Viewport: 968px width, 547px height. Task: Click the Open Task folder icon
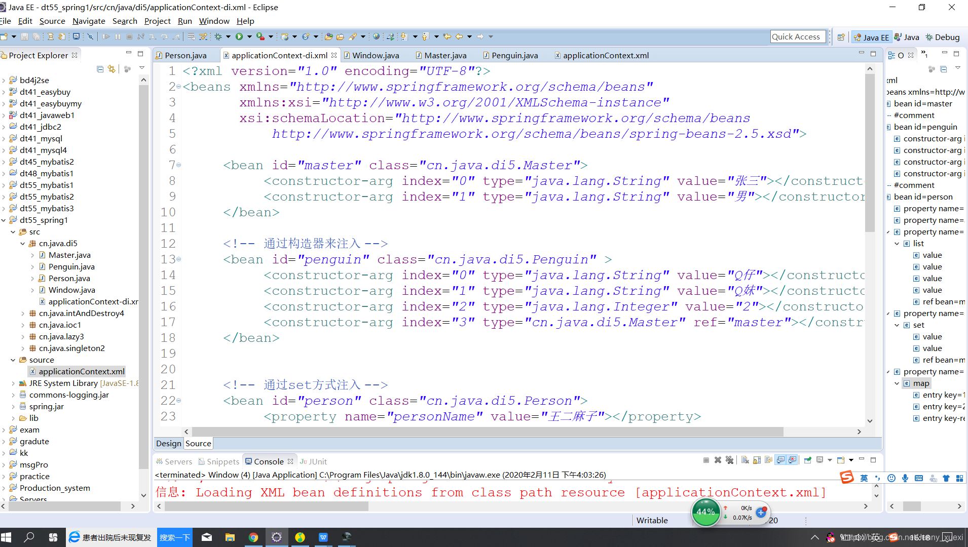(340, 36)
